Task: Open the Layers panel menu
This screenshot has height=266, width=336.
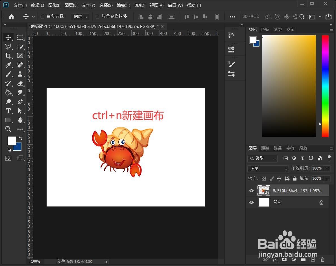Action: tap(331, 148)
